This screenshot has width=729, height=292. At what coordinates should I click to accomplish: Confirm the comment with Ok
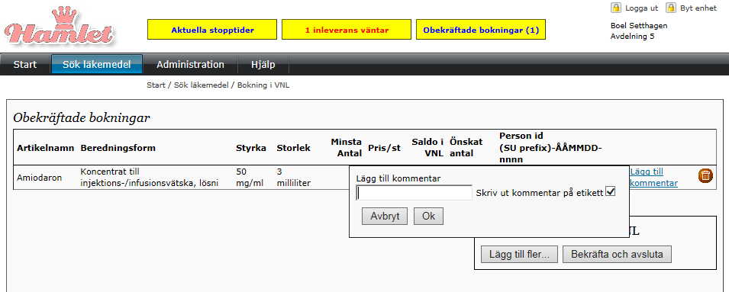(x=428, y=217)
